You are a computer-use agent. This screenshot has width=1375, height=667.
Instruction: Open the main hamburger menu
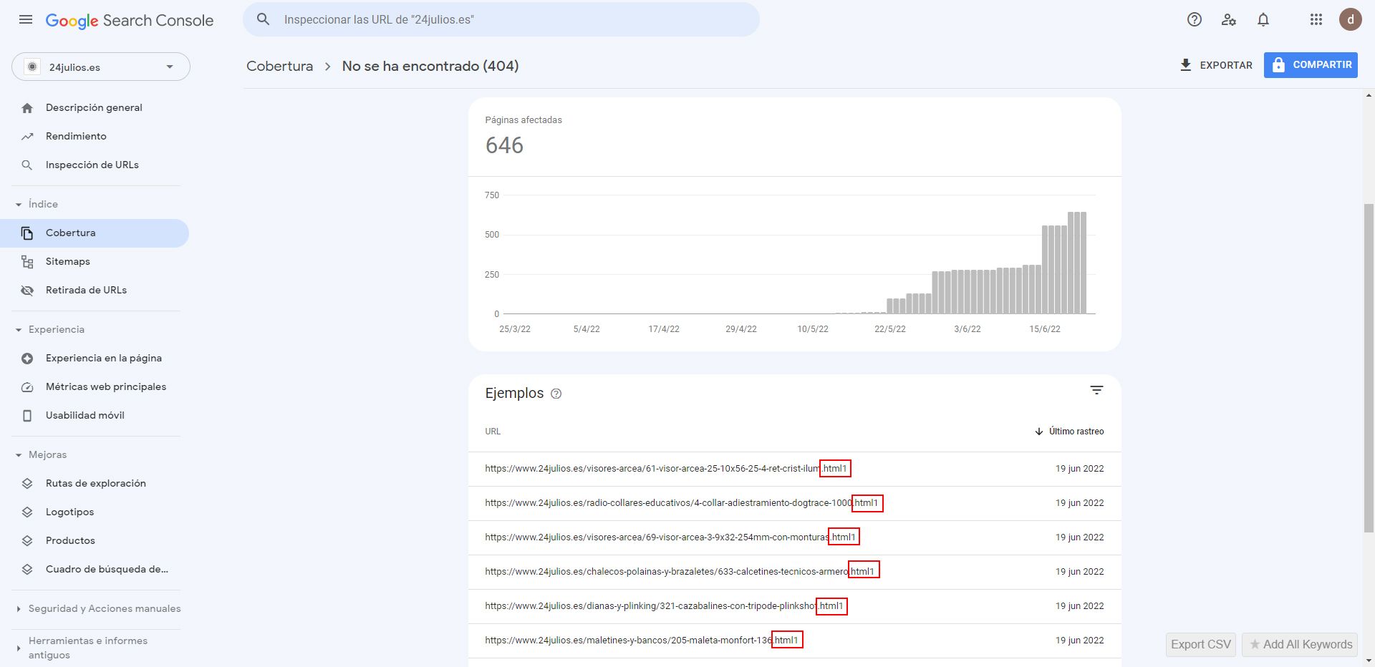point(26,20)
